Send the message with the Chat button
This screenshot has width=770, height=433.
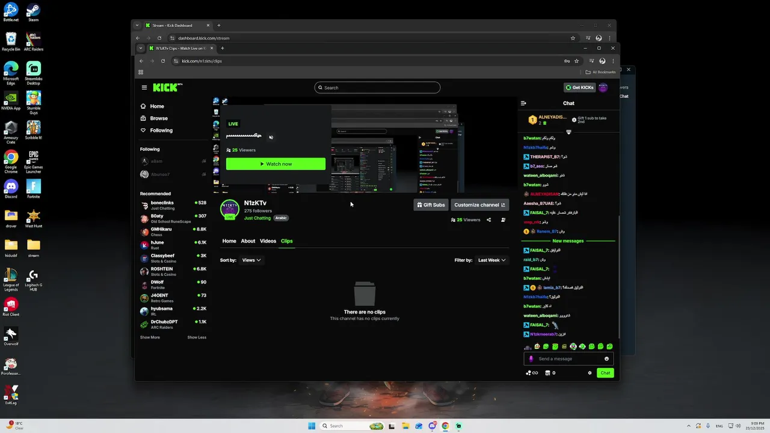(605, 373)
